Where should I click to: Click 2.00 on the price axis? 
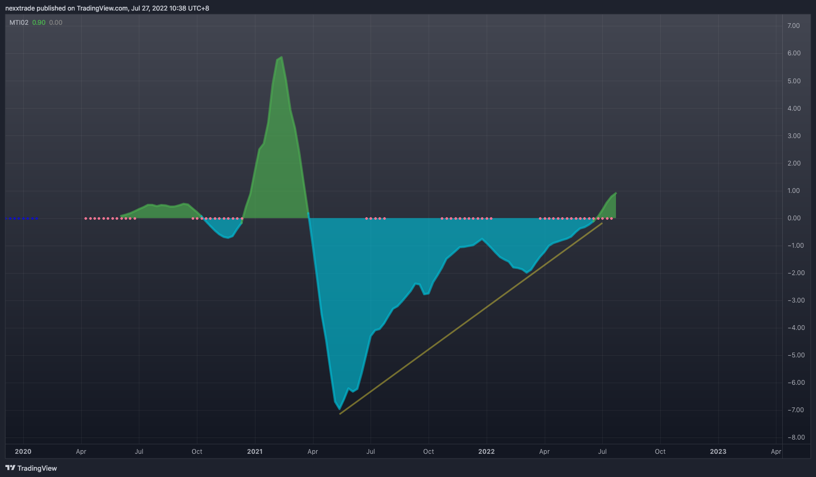[x=793, y=163]
